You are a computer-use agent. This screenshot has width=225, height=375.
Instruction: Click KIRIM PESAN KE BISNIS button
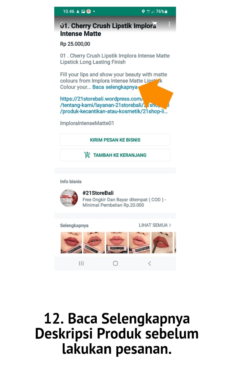point(115,140)
